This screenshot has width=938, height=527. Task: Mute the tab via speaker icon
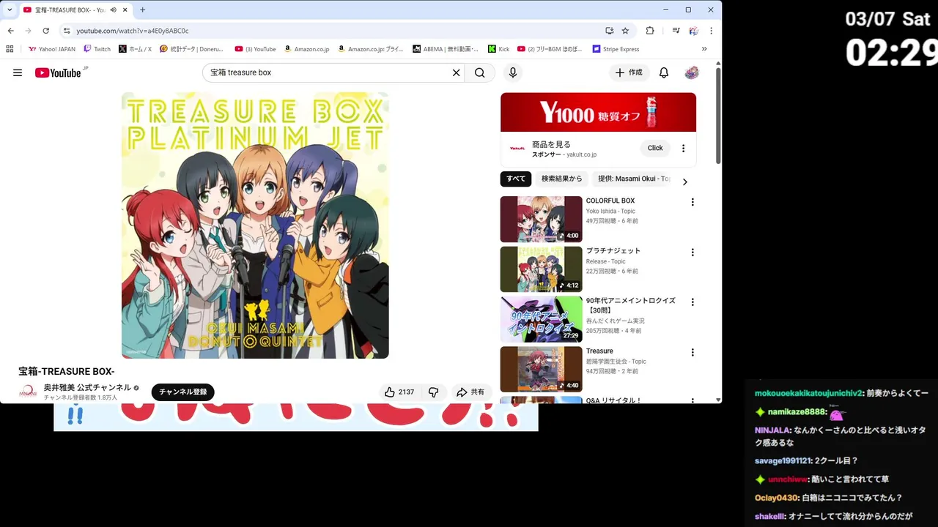(x=113, y=10)
